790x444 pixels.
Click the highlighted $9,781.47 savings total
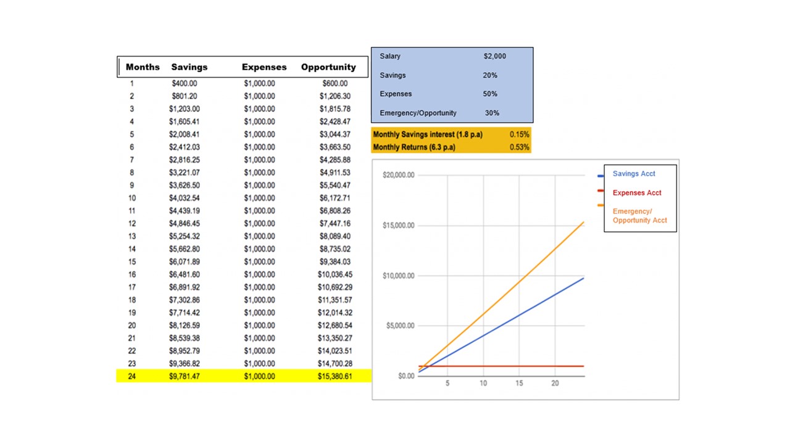(x=185, y=376)
